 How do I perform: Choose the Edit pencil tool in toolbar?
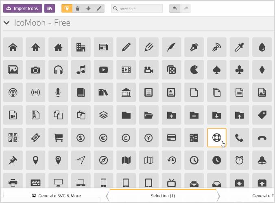coord(99,9)
